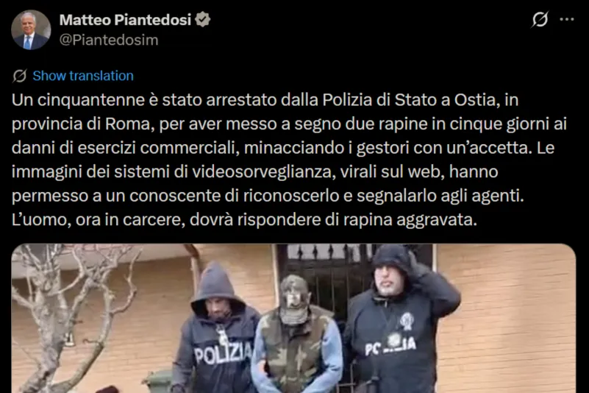Click the bare tree in the photo

[71, 316]
